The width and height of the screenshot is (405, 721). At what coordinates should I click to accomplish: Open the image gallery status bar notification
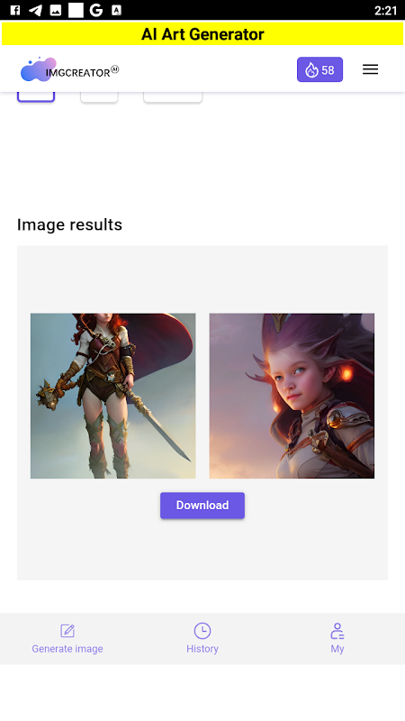pos(56,10)
